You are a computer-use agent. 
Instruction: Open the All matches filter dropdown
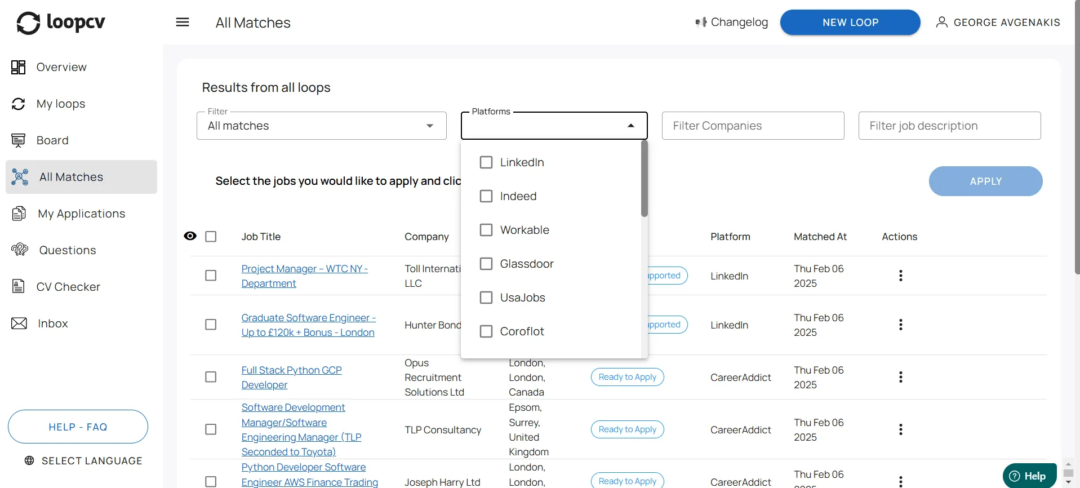[322, 126]
